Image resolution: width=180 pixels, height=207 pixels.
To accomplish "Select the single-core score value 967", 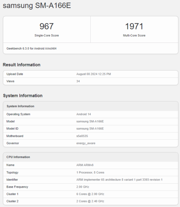I will tap(47, 26).
